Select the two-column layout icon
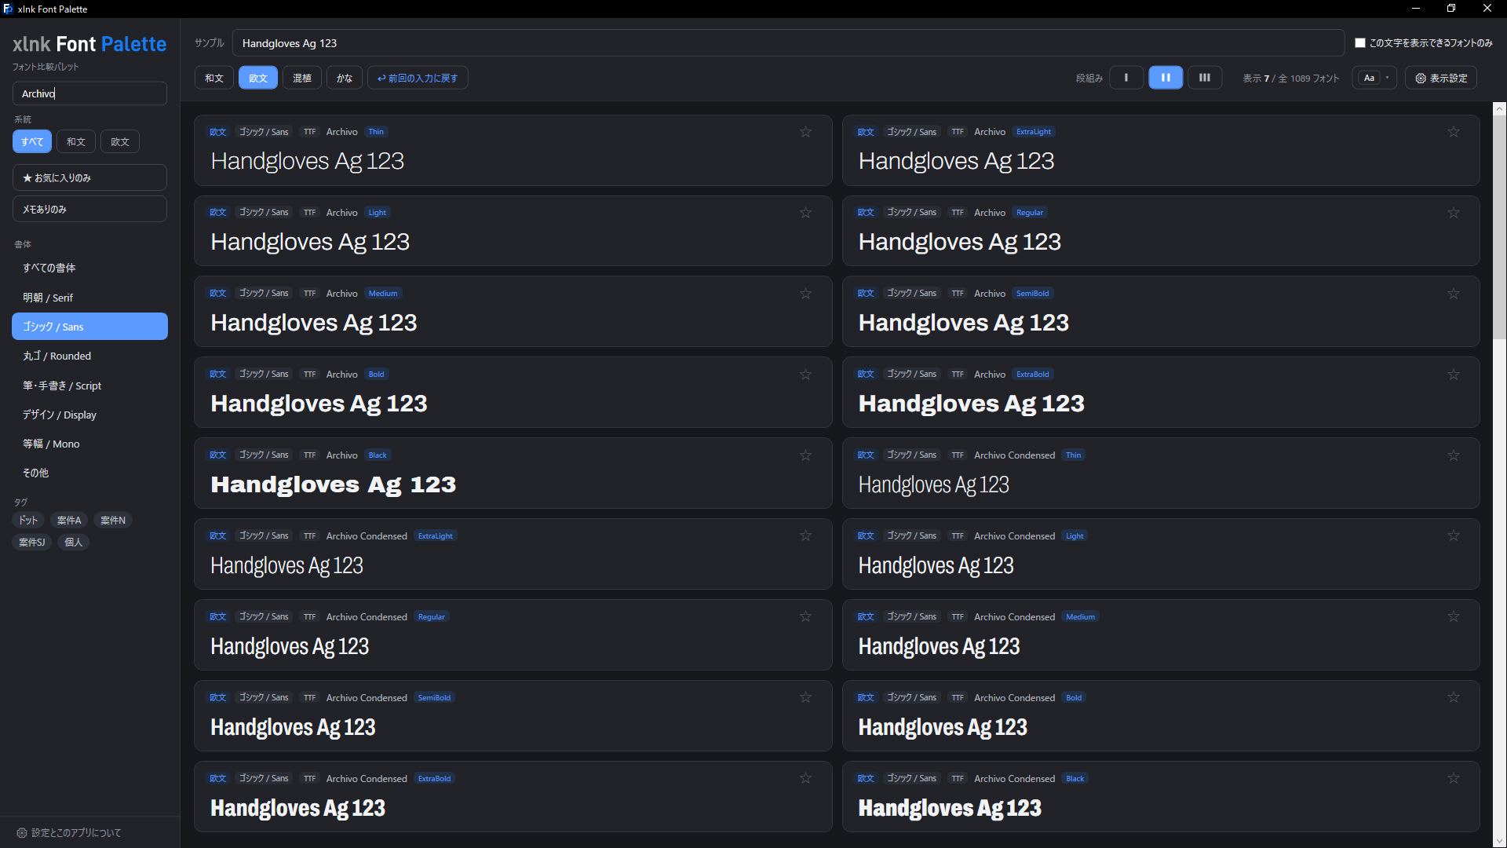 [1166, 78]
